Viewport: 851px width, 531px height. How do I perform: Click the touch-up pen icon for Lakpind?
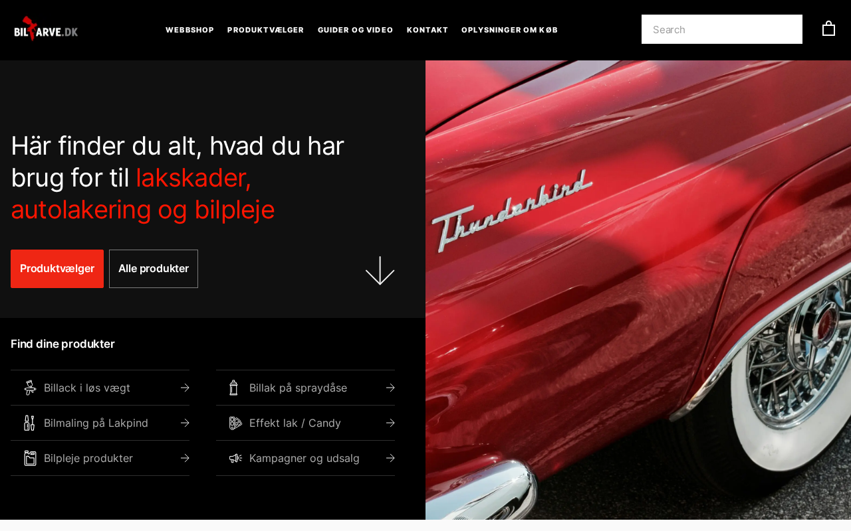(29, 423)
